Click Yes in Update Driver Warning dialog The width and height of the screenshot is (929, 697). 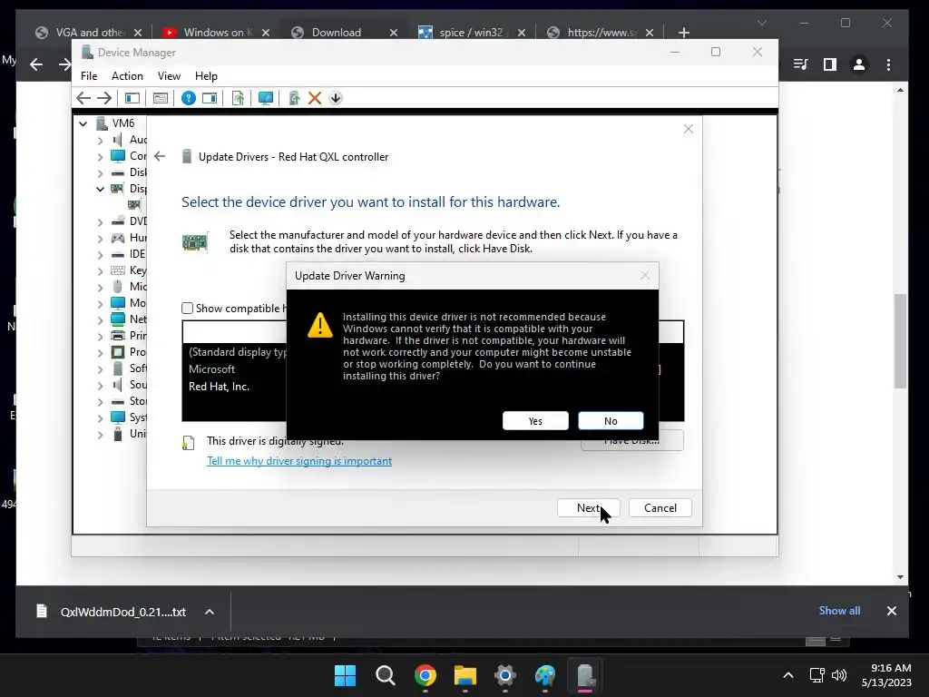pos(535,421)
